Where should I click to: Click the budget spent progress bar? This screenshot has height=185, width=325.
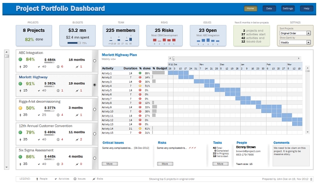(x=74, y=43)
